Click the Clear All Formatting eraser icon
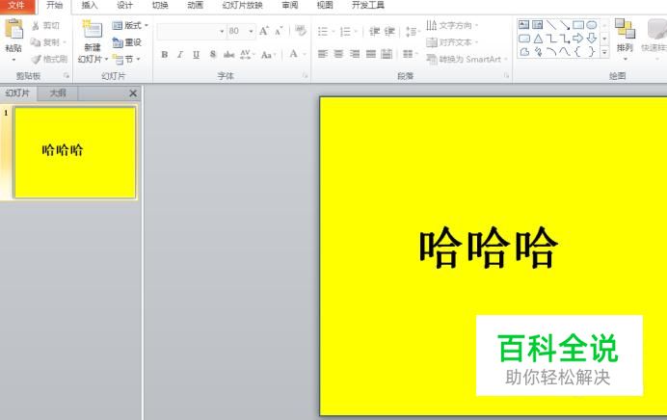The height and width of the screenshot is (420, 667). pyautogui.click(x=301, y=31)
